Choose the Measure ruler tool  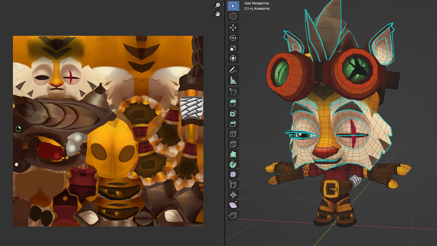[233, 80]
